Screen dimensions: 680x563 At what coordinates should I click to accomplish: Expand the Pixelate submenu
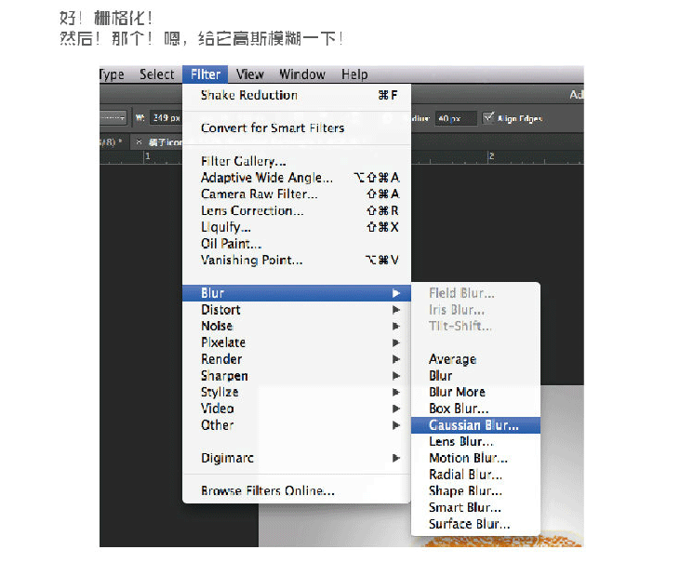pyautogui.click(x=297, y=342)
